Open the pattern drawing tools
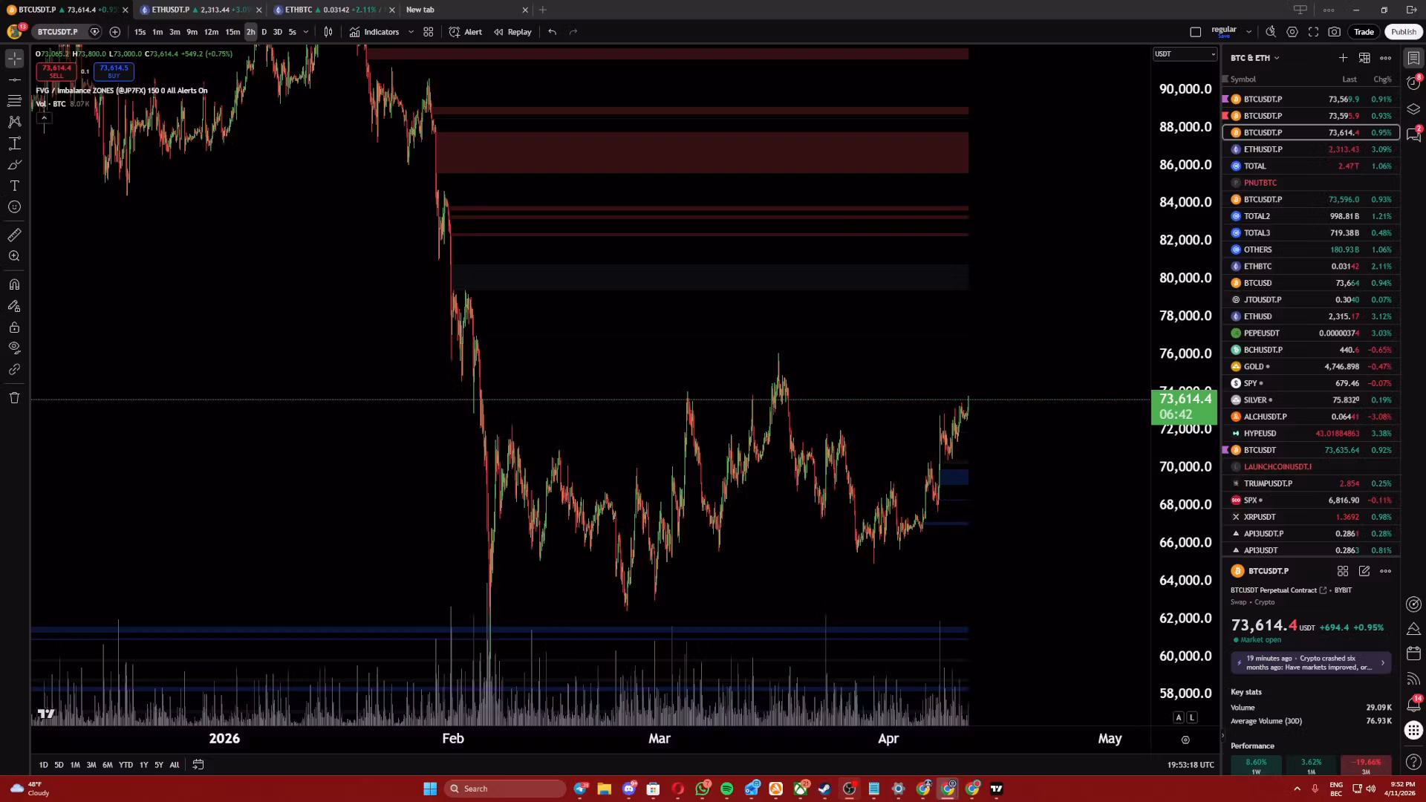Viewport: 1426px width, 802px height. click(14, 122)
